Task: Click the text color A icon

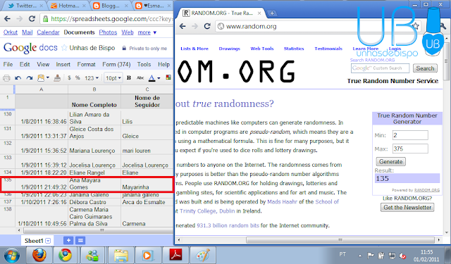Action: pyautogui.click(x=152, y=78)
